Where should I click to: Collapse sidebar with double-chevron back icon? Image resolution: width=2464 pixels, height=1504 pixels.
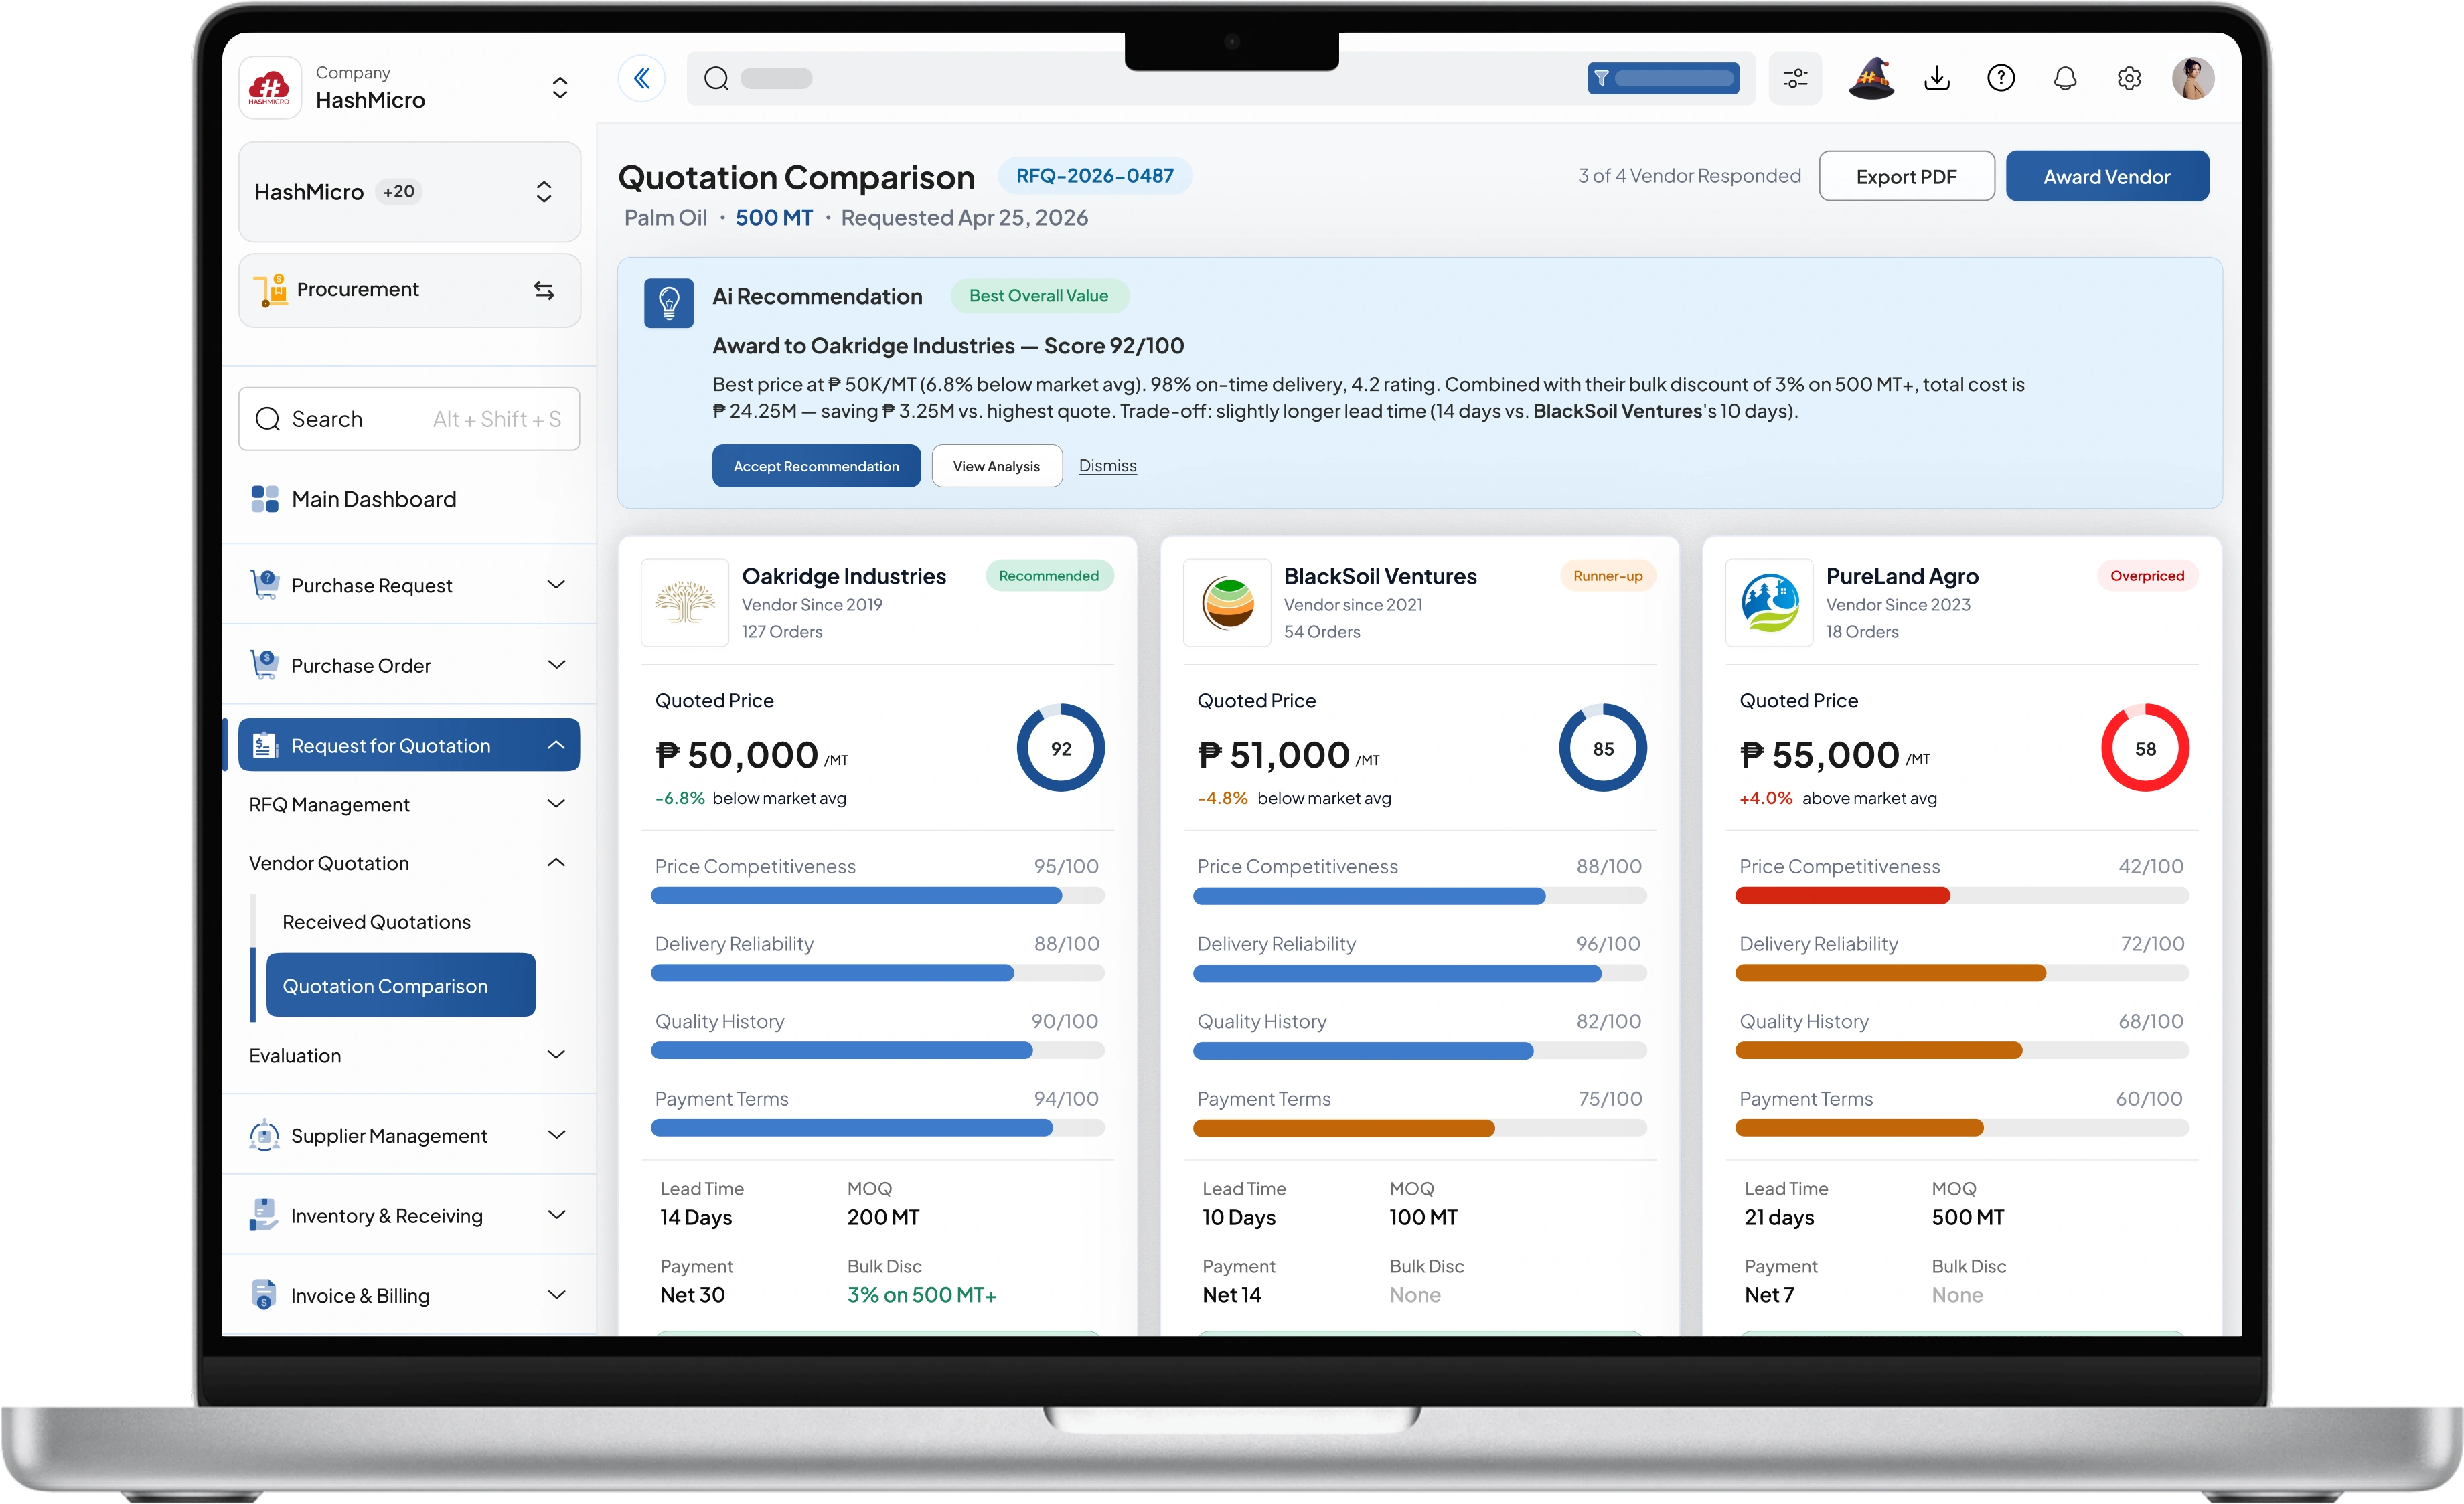tap(642, 78)
